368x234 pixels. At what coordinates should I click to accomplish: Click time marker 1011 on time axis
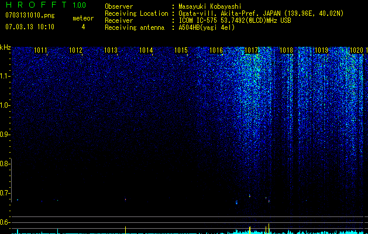coord(40,50)
